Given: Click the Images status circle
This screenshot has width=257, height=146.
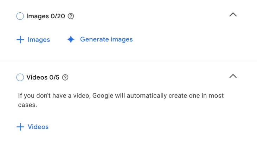Looking at the screenshot, I should tap(20, 16).
